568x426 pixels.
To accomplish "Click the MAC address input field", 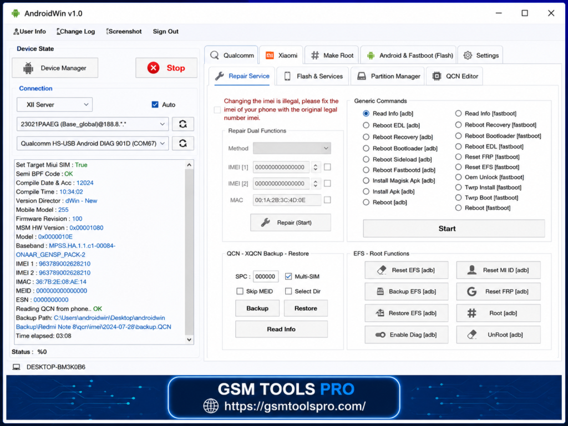I will [287, 200].
